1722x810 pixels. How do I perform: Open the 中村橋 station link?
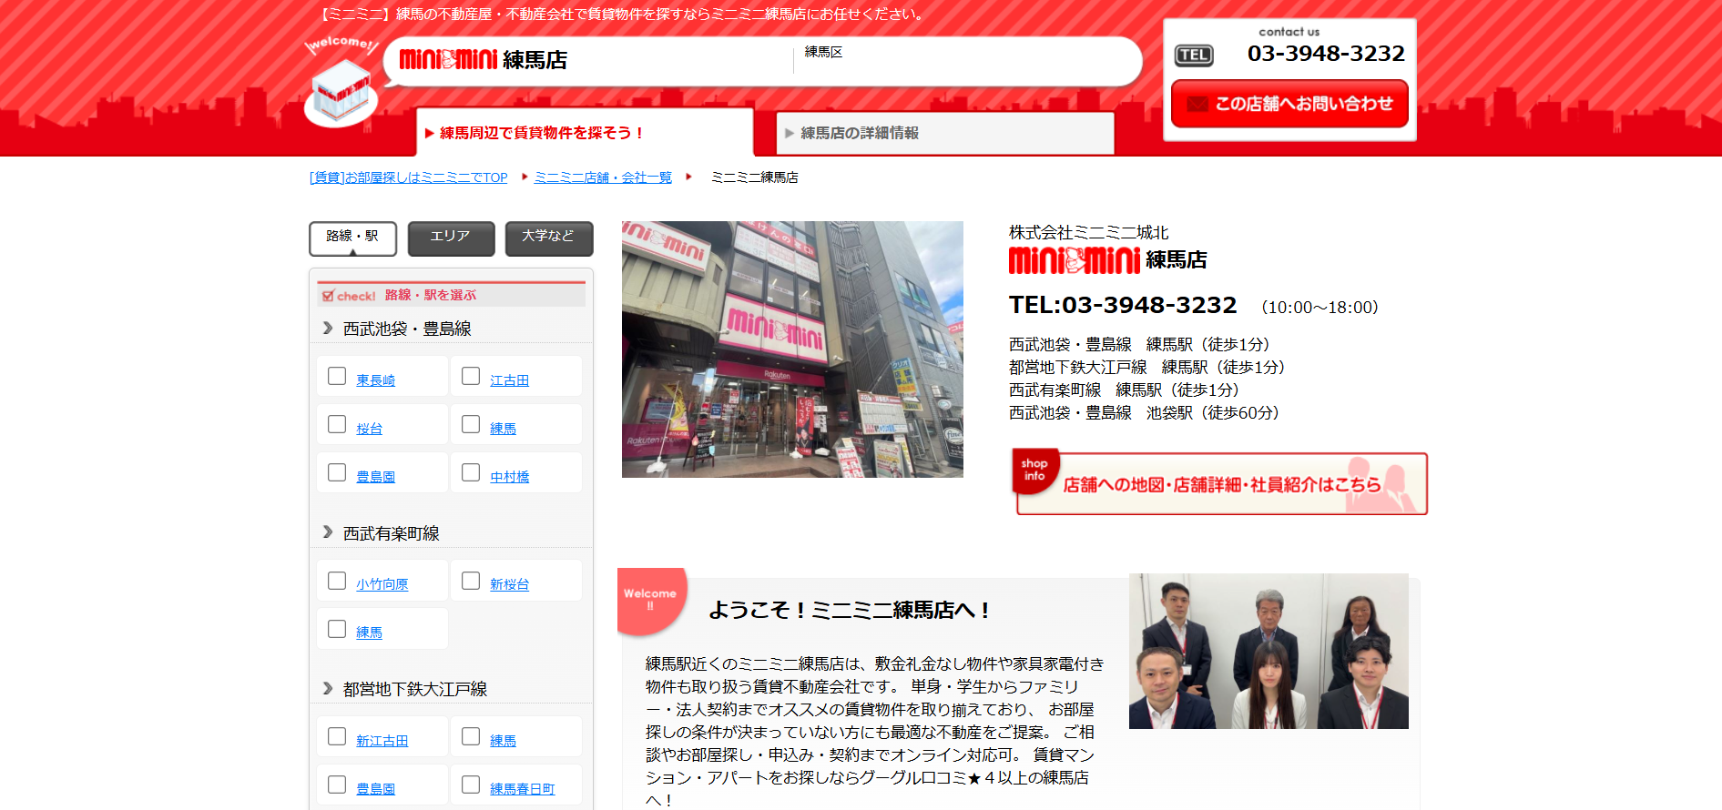(509, 477)
